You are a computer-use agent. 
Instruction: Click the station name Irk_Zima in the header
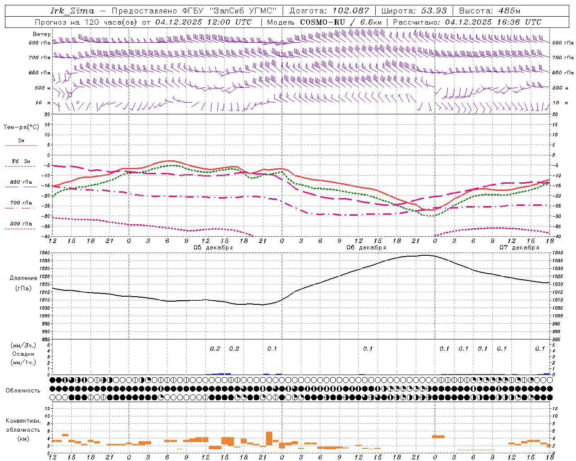coord(72,11)
